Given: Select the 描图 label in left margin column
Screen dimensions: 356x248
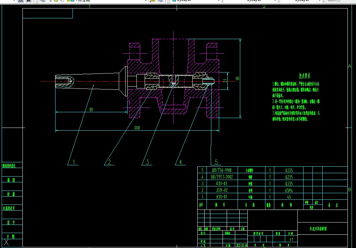Looking at the screenshot, I should [11, 180].
